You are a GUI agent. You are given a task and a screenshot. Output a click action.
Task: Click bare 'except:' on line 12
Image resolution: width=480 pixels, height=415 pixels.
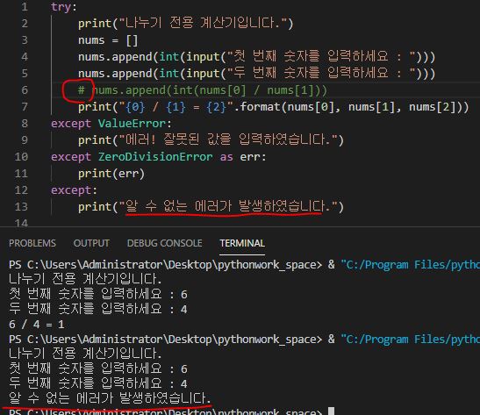tap(74, 190)
